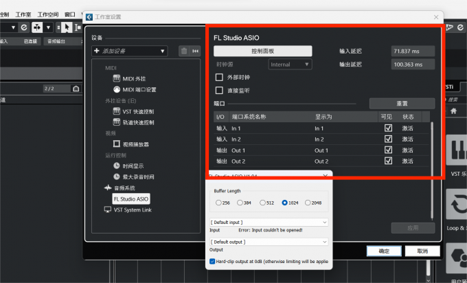Click the 音频系统 waveform icon
Image resolution: width=467 pixels, height=283 pixels.
click(x=108, y=188)
